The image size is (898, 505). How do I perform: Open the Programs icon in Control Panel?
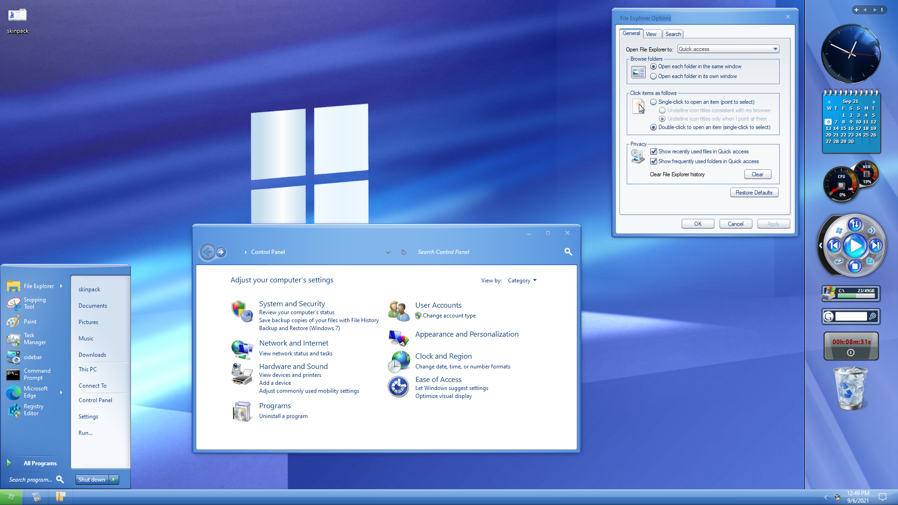242,411
